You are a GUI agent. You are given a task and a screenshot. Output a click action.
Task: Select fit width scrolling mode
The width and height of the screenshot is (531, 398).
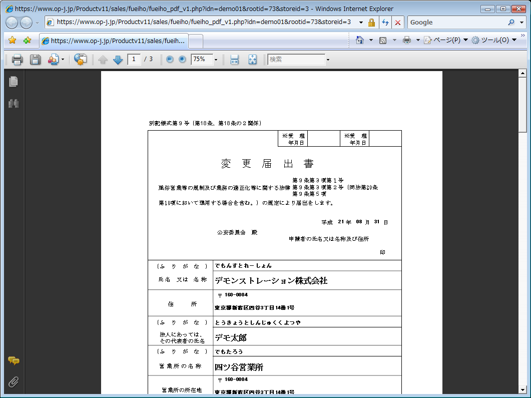click(234, 60)
